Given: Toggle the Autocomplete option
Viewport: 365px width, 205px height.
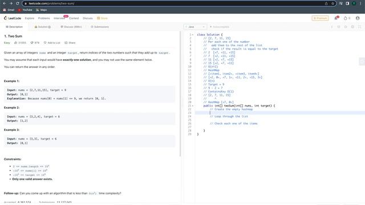Looking at the screenshot, I should (219, 27).
